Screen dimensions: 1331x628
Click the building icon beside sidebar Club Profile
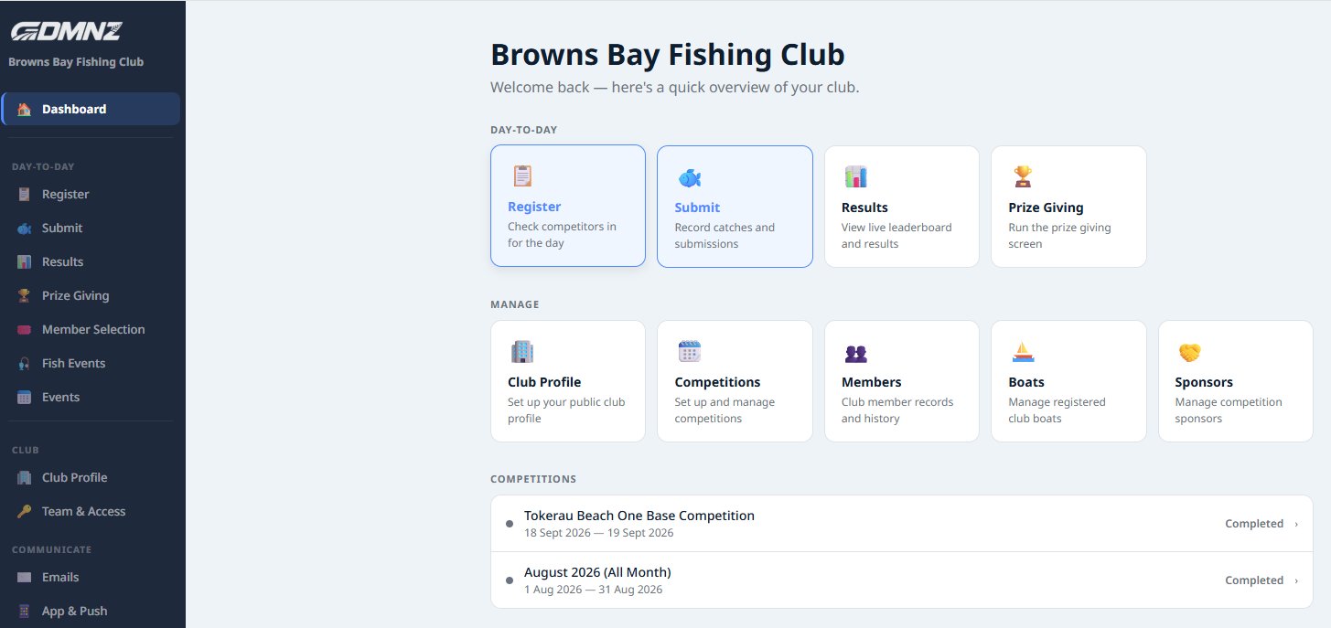click(x=25, y=477)
